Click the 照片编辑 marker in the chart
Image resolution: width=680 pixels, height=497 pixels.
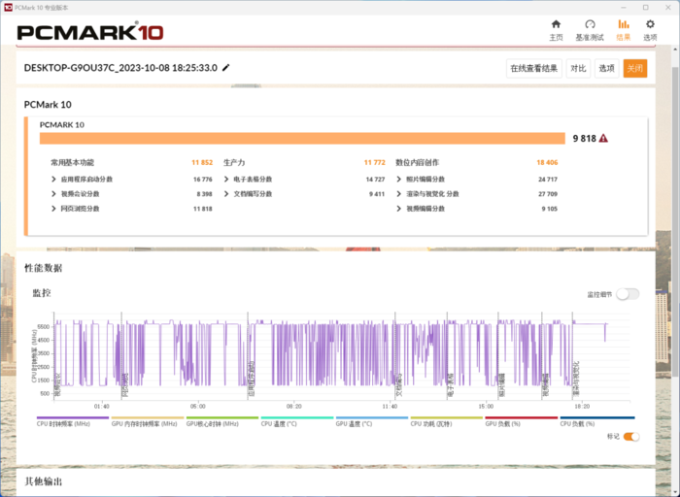(502, 385)
